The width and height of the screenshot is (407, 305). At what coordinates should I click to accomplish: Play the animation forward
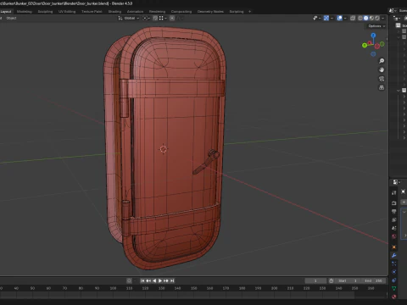click(160, 280)
